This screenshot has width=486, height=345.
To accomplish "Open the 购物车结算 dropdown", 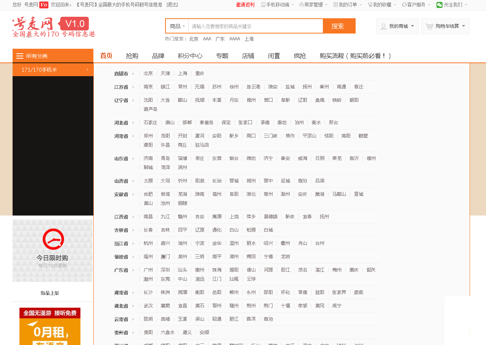I will (446, 26).
